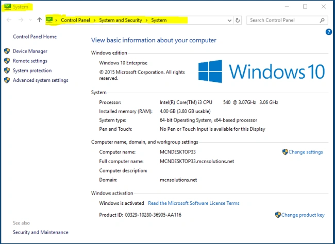Select System and Security in breadcrumb

coord(121,20)
